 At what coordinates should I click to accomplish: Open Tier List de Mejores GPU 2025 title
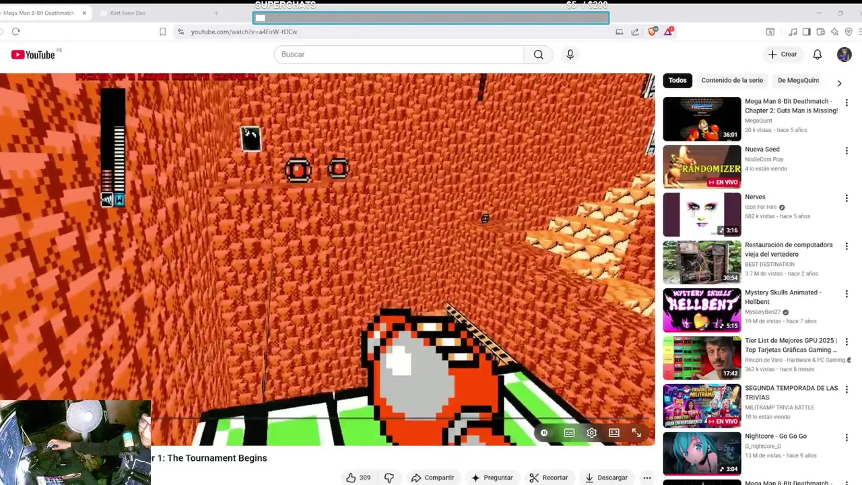791,345
